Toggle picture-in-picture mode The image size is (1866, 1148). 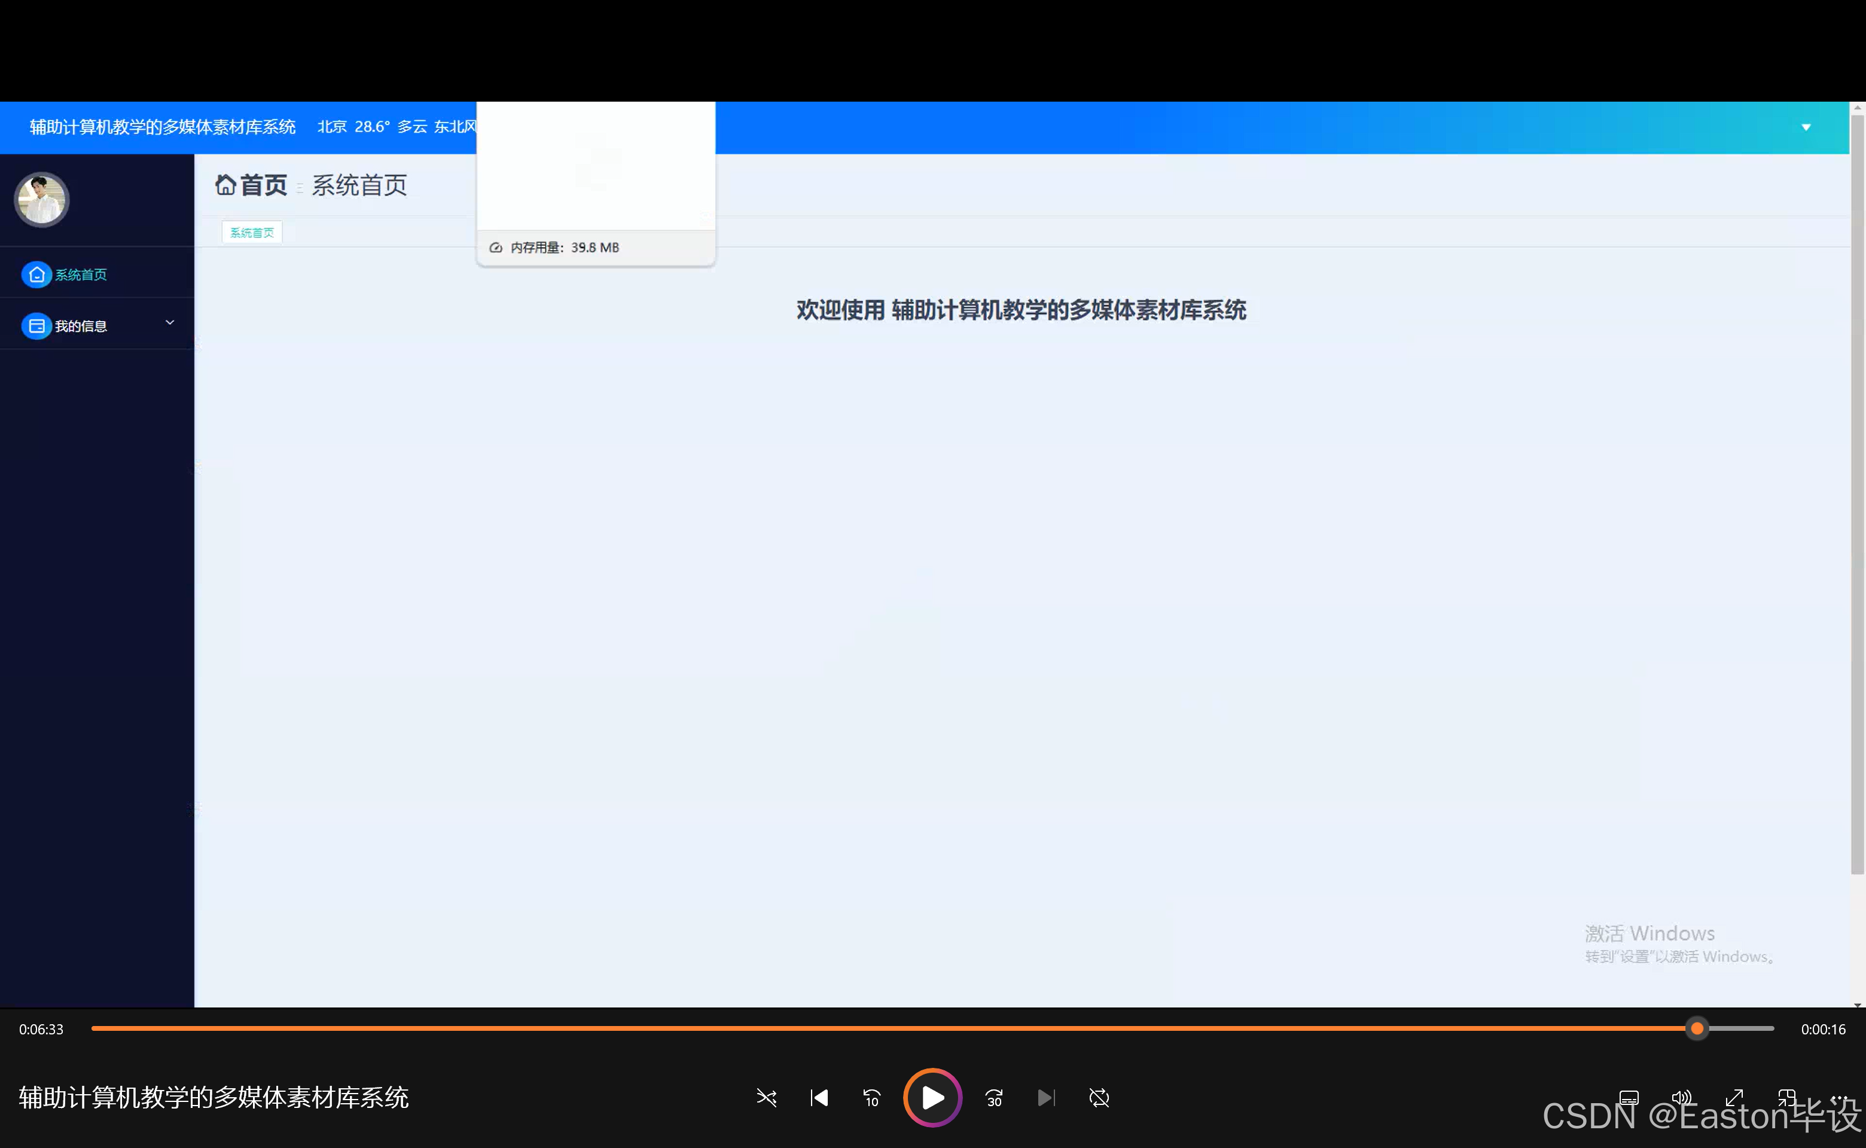[x=1787, y=1098]
